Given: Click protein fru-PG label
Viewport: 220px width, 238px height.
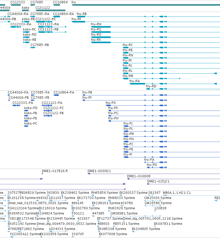Looking at the screenshot, I should [113, 113].
